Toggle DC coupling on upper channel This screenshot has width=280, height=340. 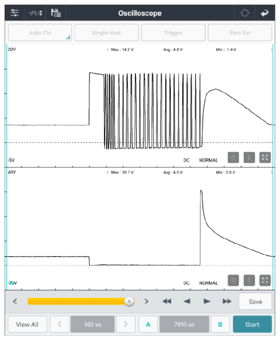pos(186,160)
